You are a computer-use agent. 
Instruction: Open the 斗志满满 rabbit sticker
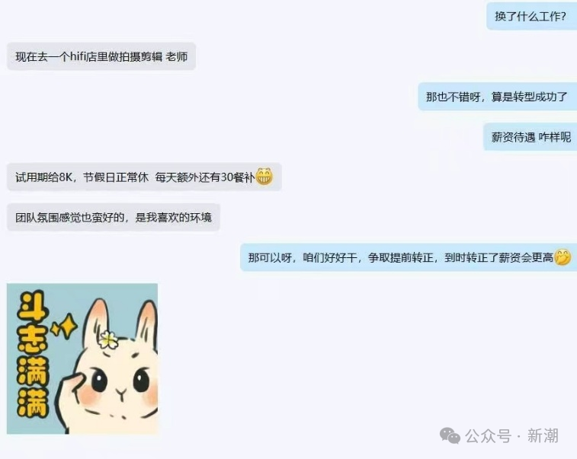[x=82, y=359]
